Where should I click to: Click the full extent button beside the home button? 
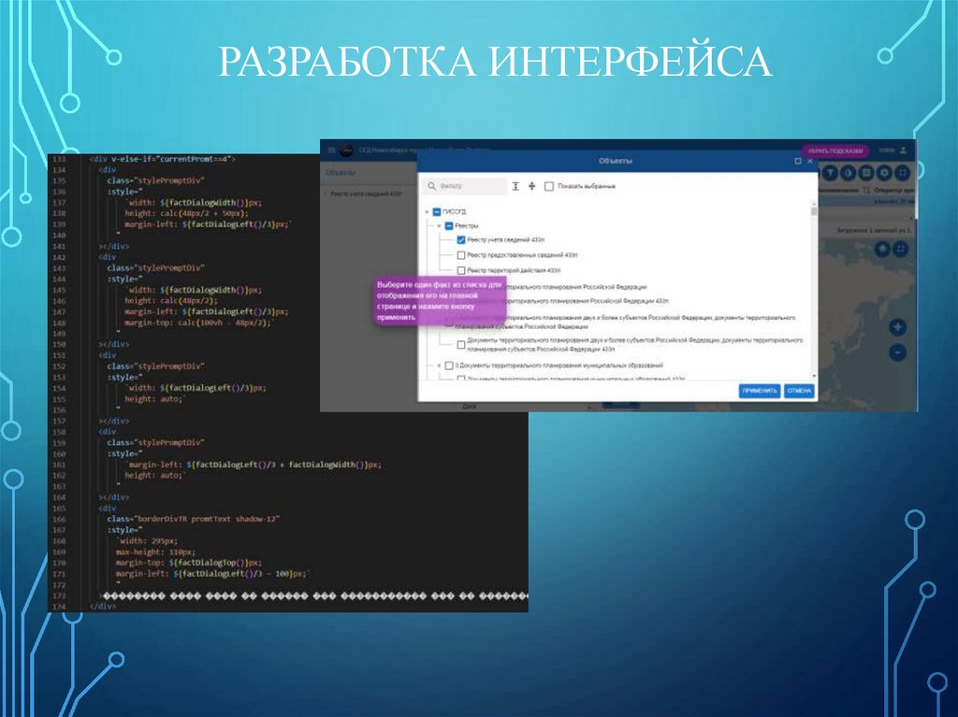coord(901,249)
